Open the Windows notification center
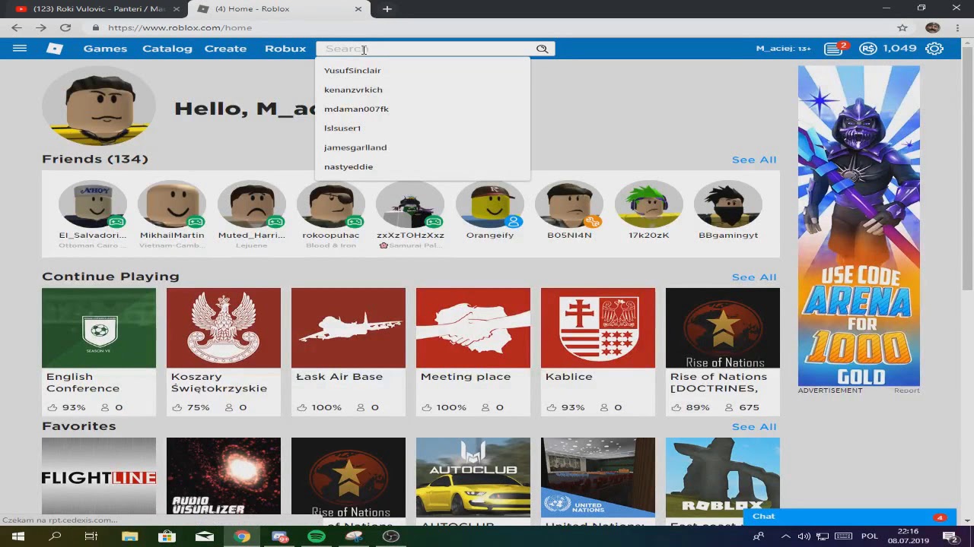Viewport: 974px width, 547px height. pyautogui.click(x=949, y=536)
